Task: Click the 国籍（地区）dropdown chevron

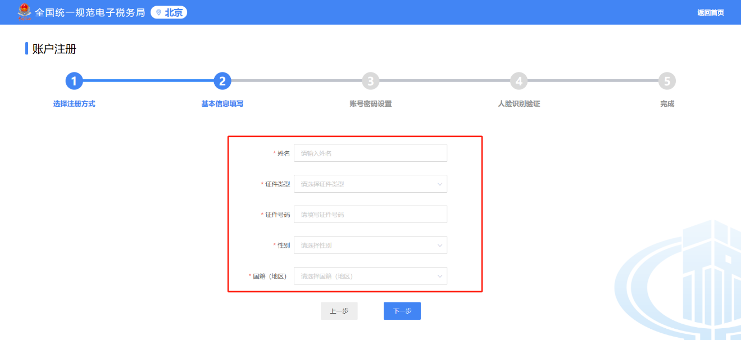Action: click(439, 276)
